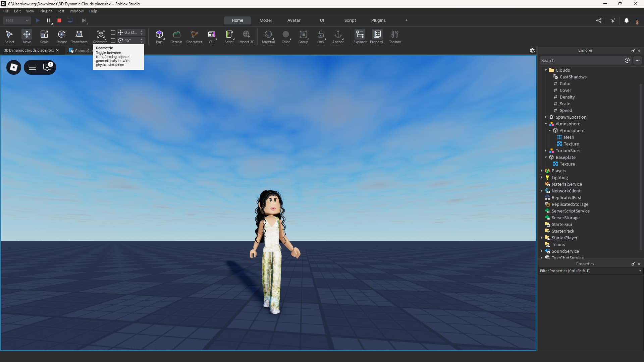The height and width of the screenshot is (362, 644).
Task: Open the Test mode dropdown
Action: [x=17, y=20]
